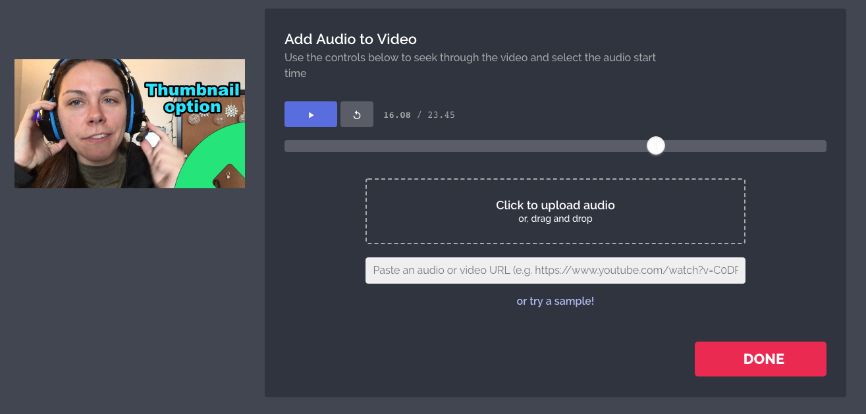
Task: Click the far left end of seek bar
Action: [x=288, y=146]
